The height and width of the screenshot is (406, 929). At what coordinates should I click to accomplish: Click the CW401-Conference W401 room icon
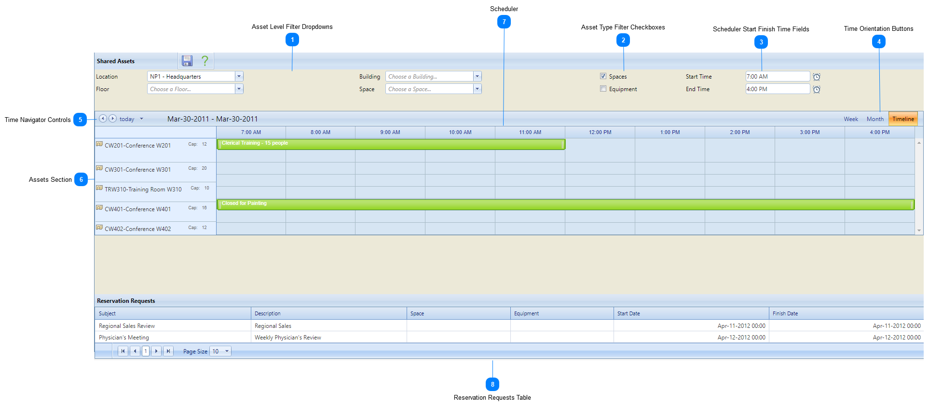[x=99, y=207]
